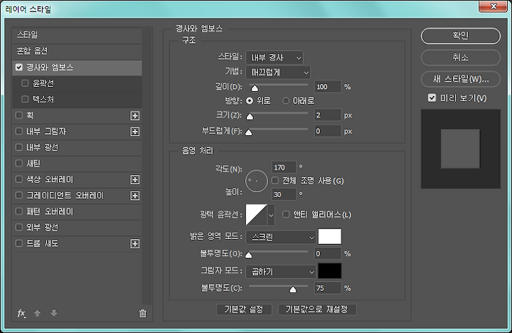The width and height of the screenshot is (512, 333).
Task: Click the 높이 field showing 30
Action: [x=284, y=194]
